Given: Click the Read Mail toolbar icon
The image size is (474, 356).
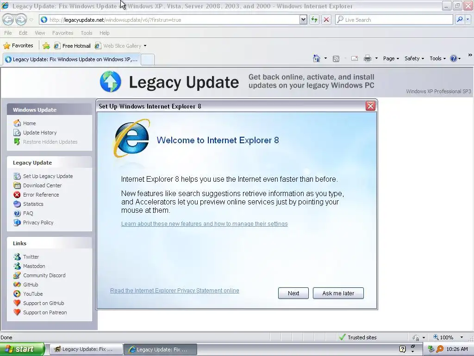Looking at the screenshot, I should (354, 58).
